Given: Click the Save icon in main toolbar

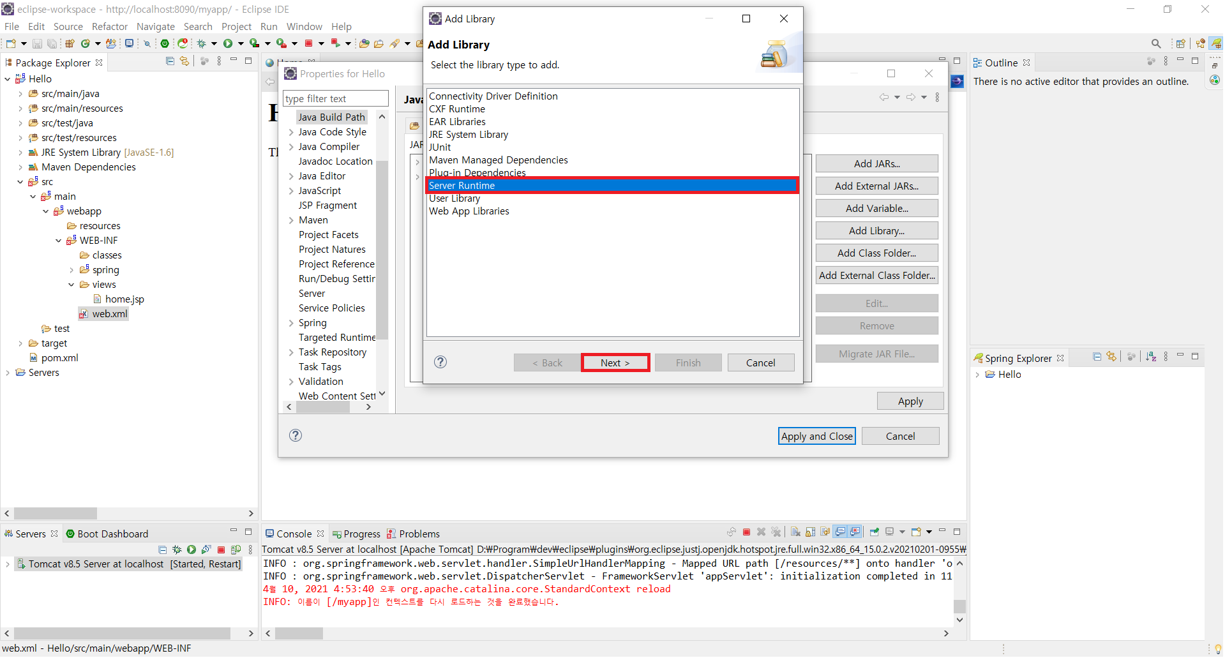Looking at the screenshot, I should tap(37, 43).
